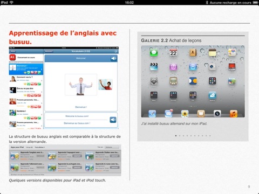Click the speaker icon beside the Welcome header
Viewport: 259px width, 194px height.
click(114, 58)
